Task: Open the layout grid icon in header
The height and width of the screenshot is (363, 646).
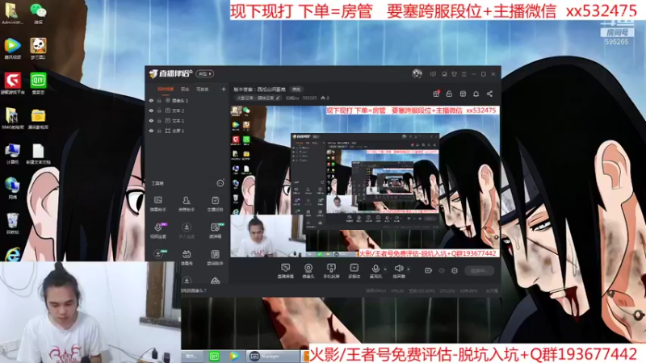Action: coord(463,94)
